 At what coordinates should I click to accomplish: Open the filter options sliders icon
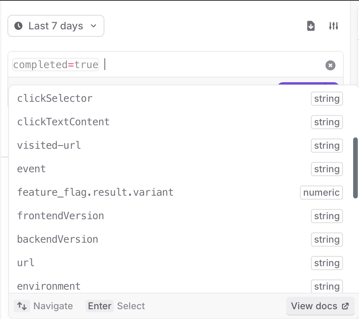[334, 26]
